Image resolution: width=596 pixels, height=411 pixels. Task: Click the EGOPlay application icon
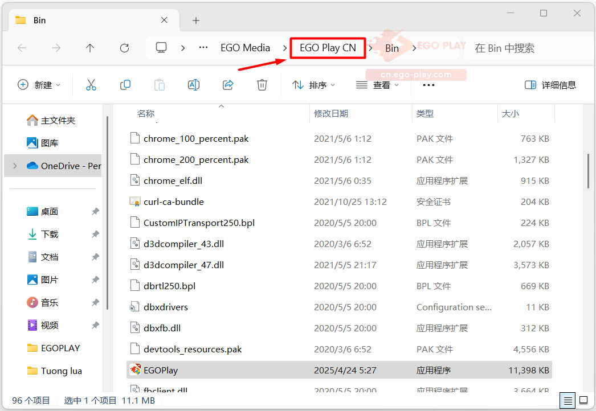click(x=135, y=369)
